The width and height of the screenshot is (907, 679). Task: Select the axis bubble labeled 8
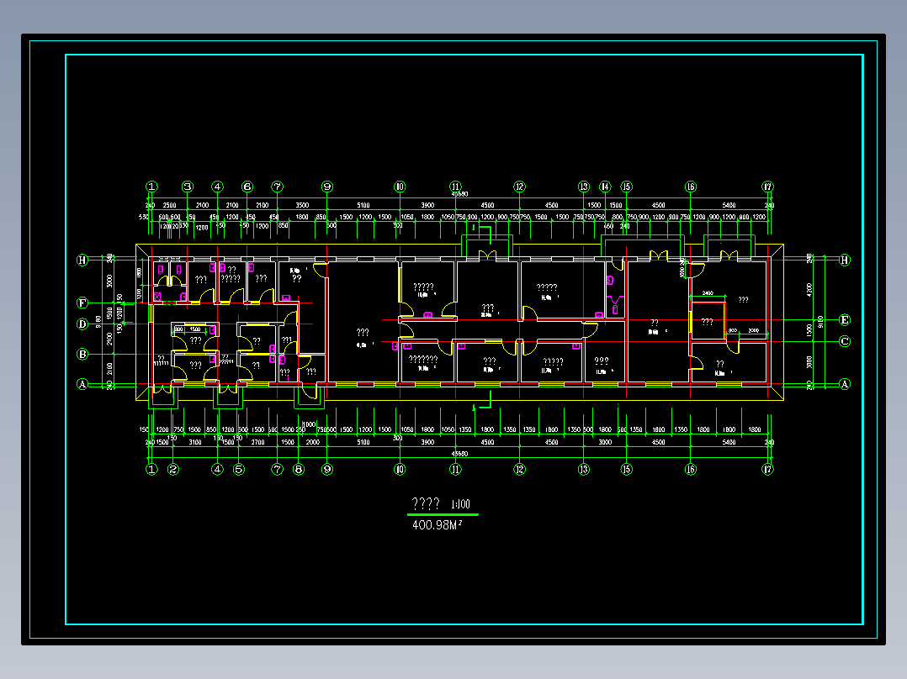click(x=299, y=469)
